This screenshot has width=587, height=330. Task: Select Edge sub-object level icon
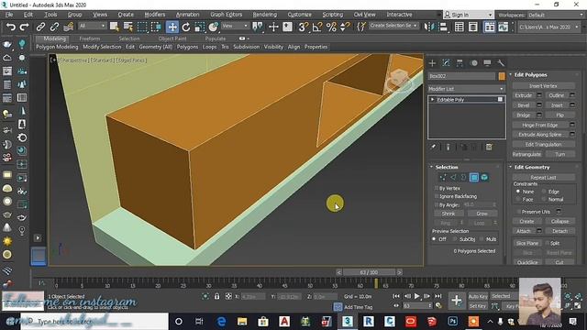453,177
